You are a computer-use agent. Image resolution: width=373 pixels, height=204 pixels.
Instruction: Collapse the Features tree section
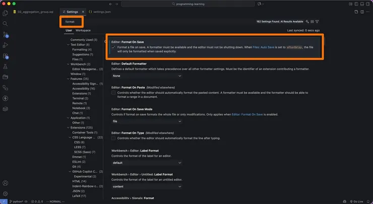68,79
